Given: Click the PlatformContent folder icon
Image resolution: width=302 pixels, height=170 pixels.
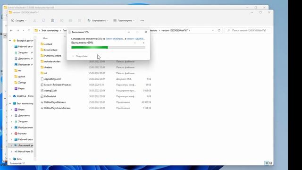Looking at the screenshot, I should click(42, 56).
